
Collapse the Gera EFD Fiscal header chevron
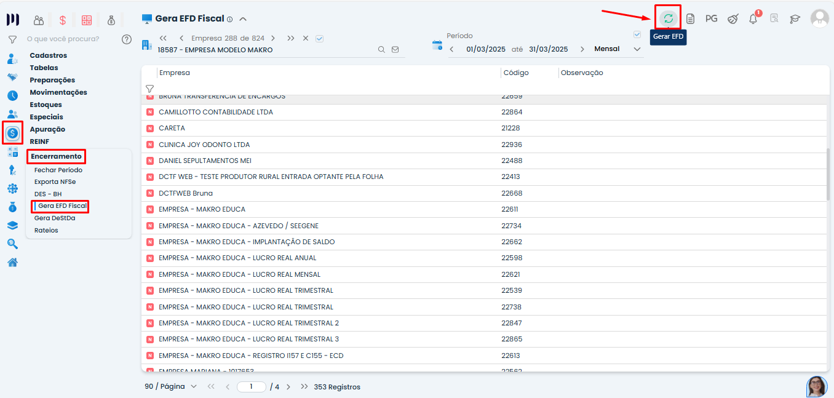point(243,19)
